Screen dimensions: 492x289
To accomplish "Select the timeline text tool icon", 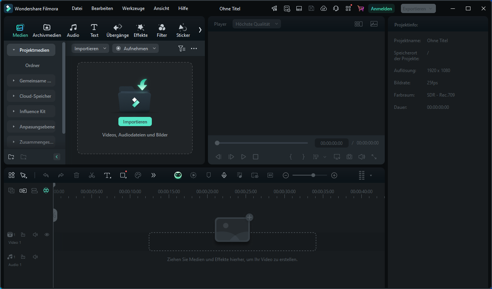I will pyautogui.click(x=107, y=175).
